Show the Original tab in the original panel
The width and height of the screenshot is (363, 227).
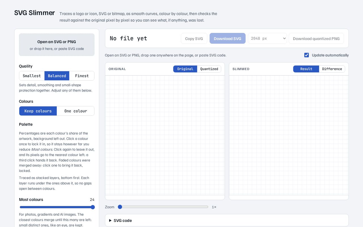coord(185,69)
